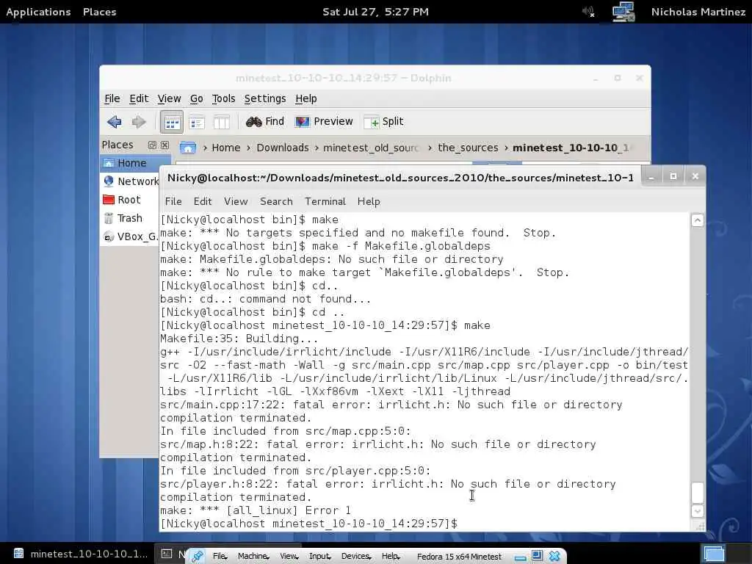
Task: Open Dolphin Settings menu
Action: 264,98
